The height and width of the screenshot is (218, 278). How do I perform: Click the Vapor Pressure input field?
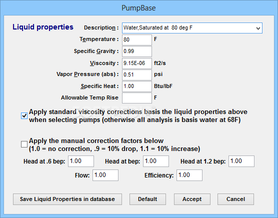click(x=137, y=75)
